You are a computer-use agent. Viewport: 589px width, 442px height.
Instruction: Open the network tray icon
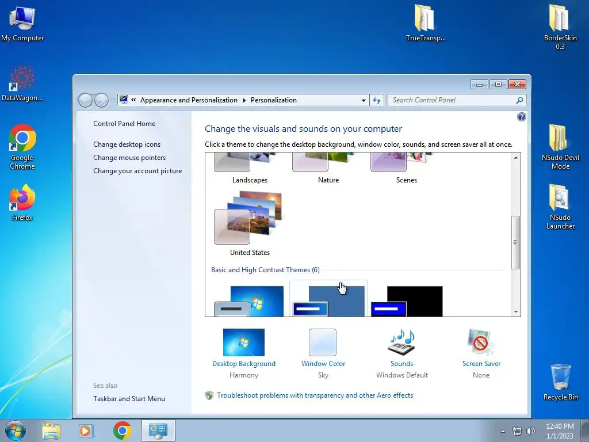517,431
